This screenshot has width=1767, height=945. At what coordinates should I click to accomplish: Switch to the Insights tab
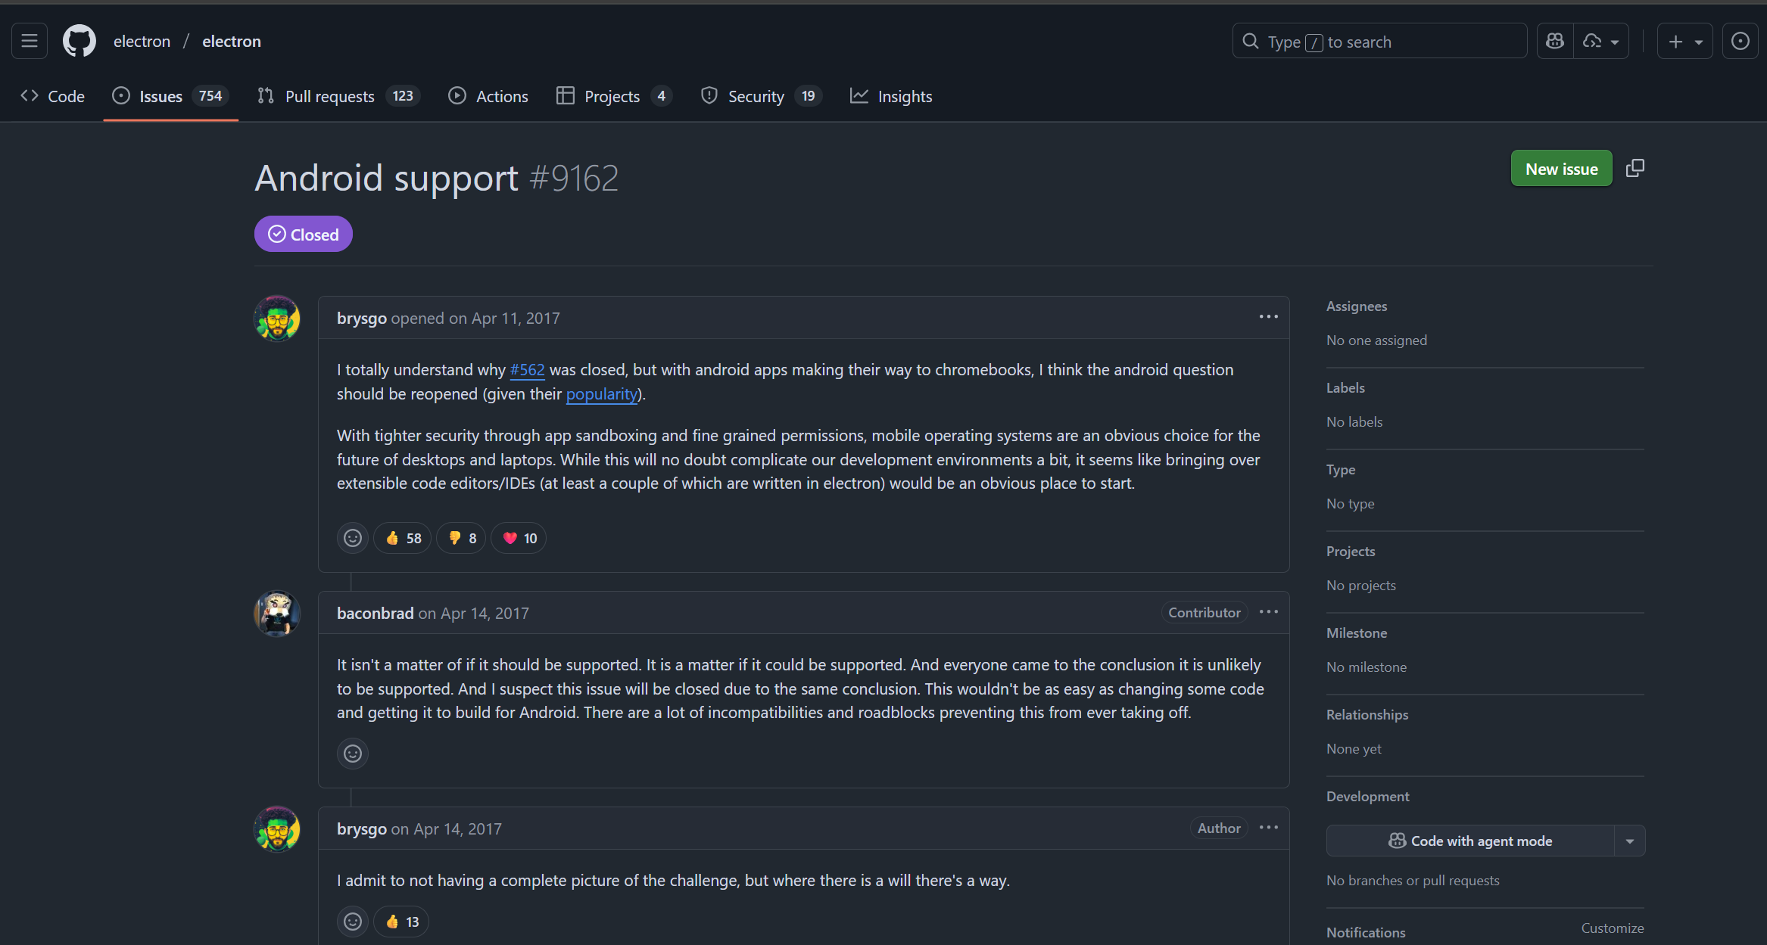coord(891,96)
